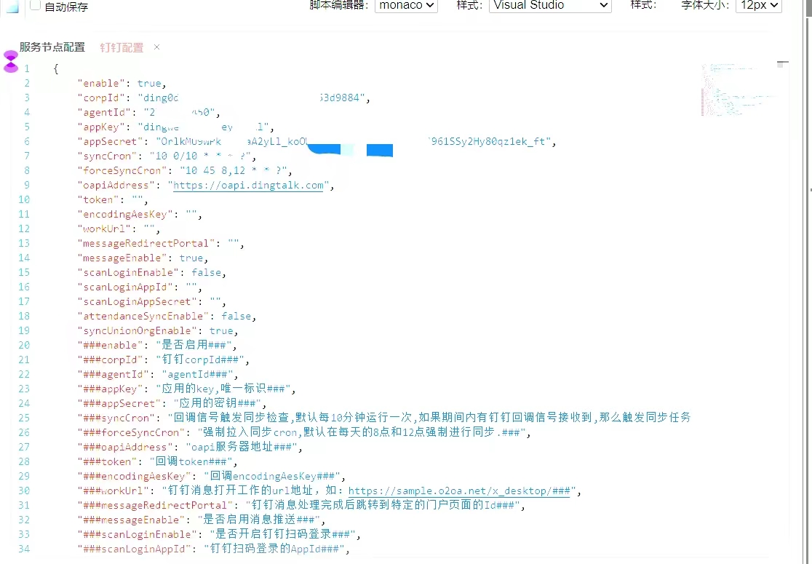Click the "appSecret" key text
The height and width of the screenshot is (564, 812).
[111, 141]
